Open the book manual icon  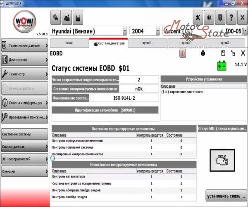click(220, 17)
